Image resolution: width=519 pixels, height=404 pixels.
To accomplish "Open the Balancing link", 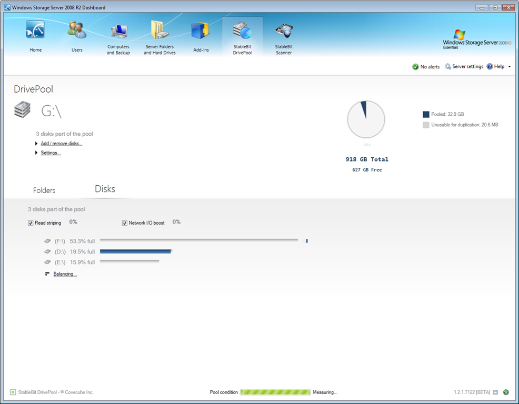I will click(x=65, y=274).
